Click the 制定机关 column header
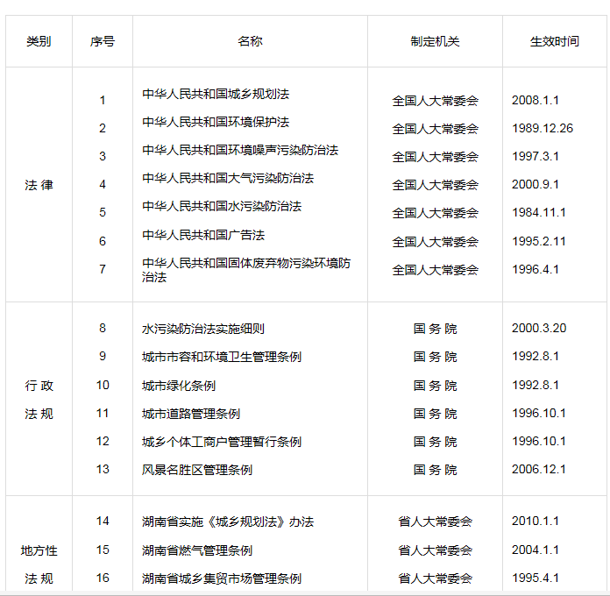The image size is (610, 596). 435,41
